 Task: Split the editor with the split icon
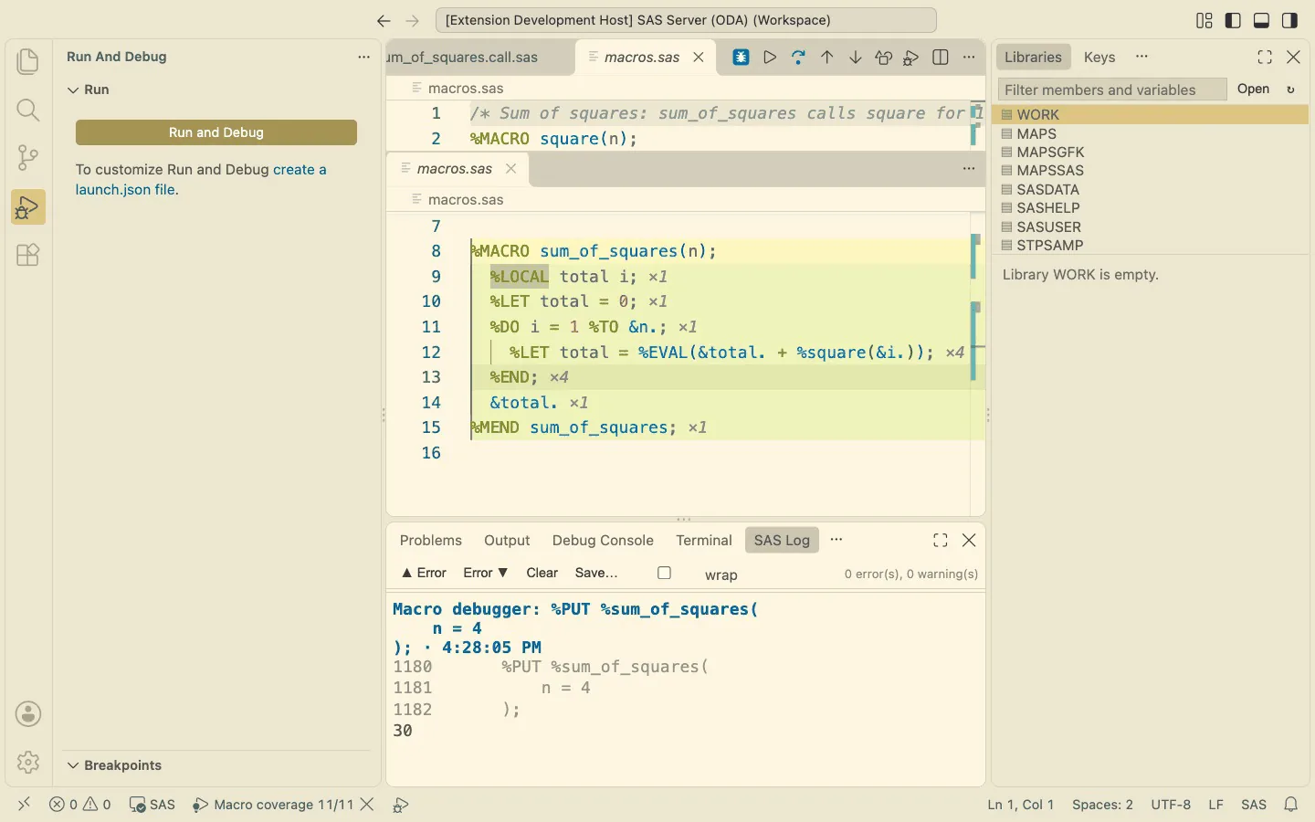click(x=941, y=58)
